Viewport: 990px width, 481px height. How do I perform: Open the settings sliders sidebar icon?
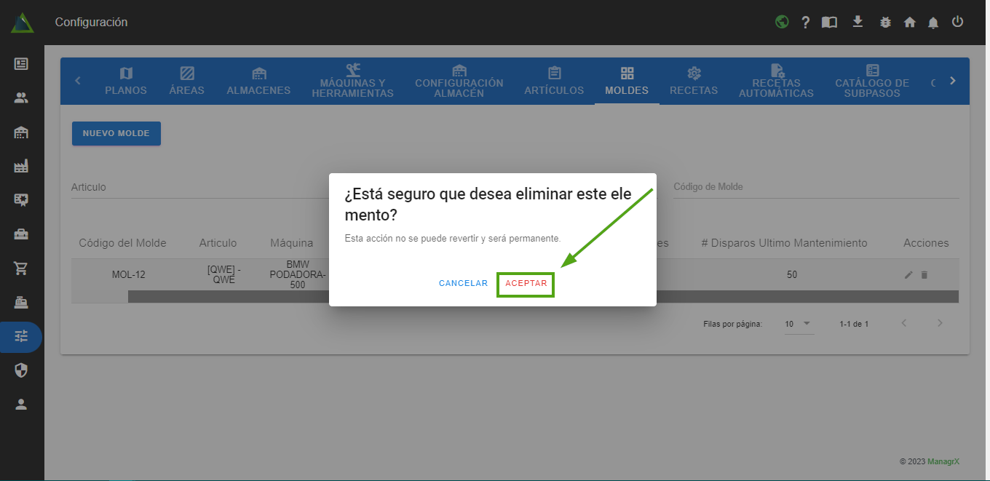click(21, 336)
